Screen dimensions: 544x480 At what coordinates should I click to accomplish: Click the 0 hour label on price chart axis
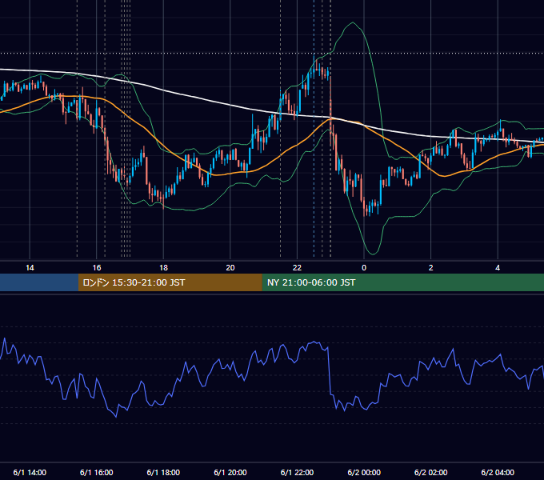364,268
